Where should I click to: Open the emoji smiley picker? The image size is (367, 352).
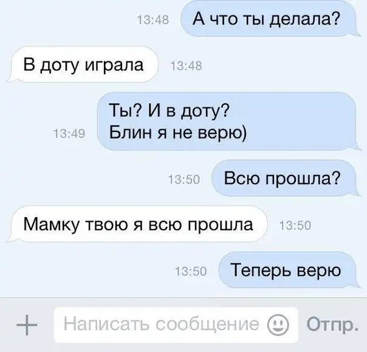(x=278, y=325)
